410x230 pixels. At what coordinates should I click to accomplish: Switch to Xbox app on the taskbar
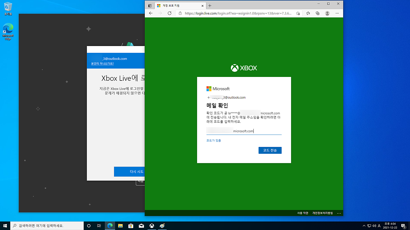pyautogui.click(x=152, y=226)
